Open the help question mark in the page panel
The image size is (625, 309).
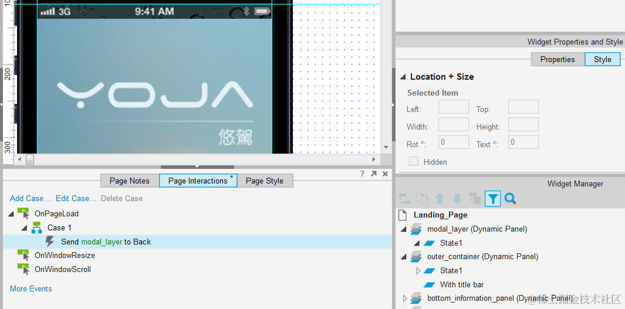362,174
